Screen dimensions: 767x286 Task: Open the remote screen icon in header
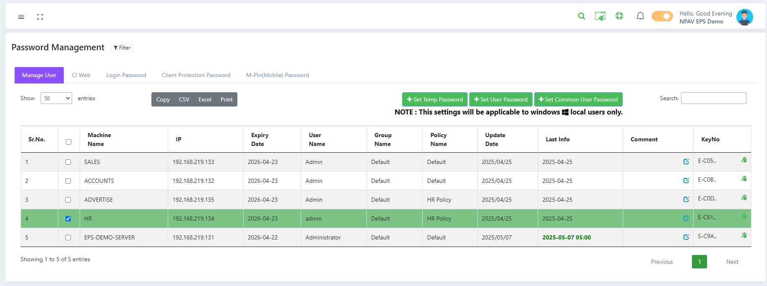600,16
